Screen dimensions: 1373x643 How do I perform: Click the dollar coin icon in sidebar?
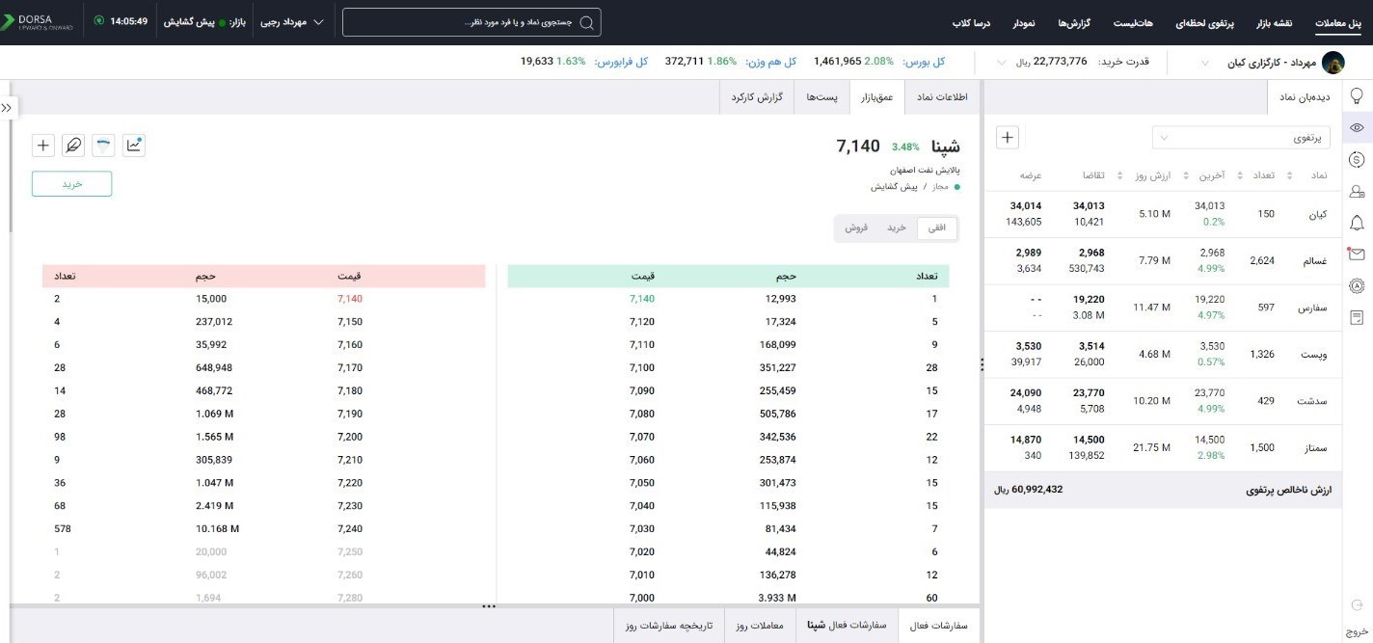1357,160
